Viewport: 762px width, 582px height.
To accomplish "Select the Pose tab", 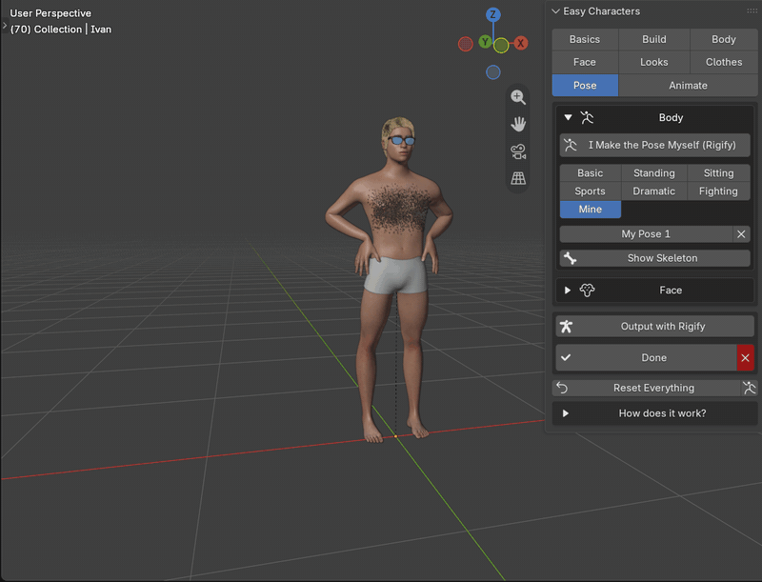I will (x=585, y=86).
